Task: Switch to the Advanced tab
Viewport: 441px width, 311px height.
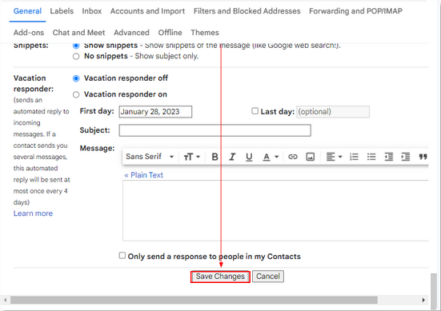Action: click(131, 33)
